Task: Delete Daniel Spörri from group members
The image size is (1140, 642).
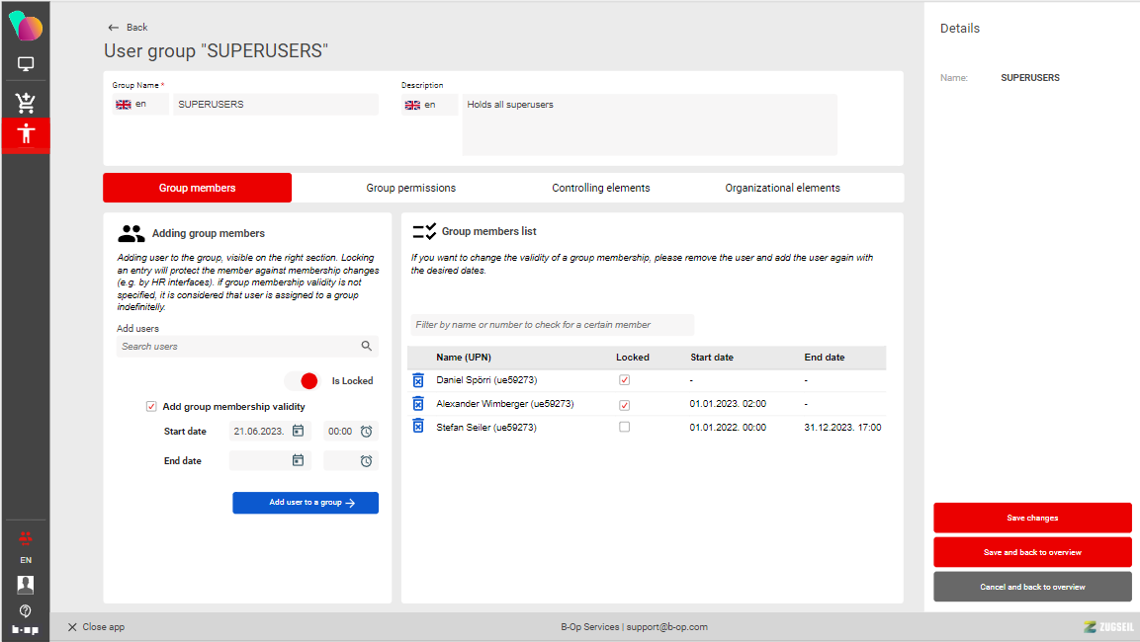Action: [418, 380]
